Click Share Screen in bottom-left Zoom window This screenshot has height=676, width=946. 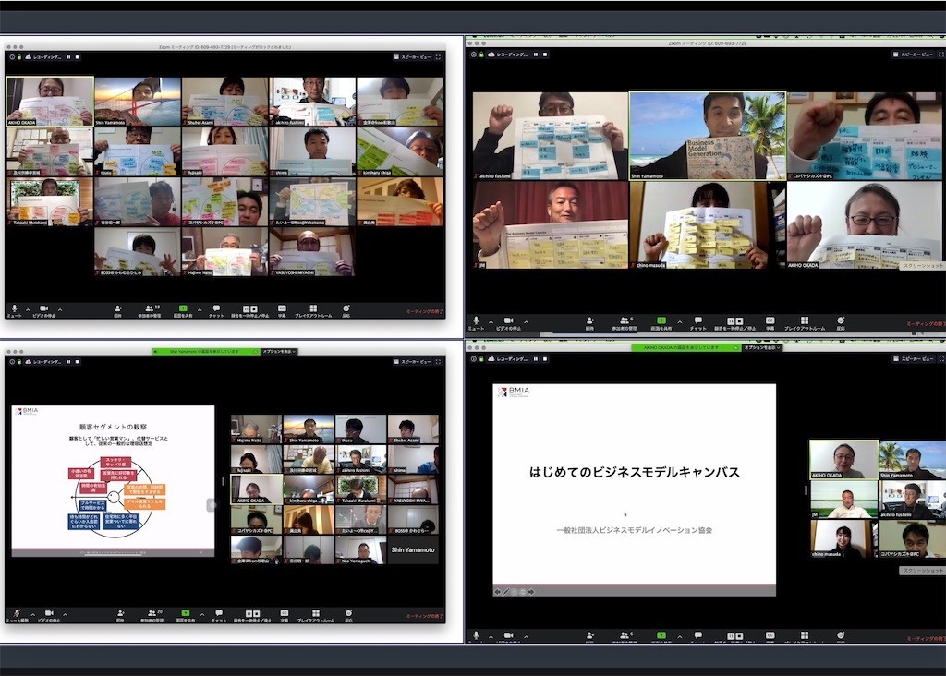185,615
